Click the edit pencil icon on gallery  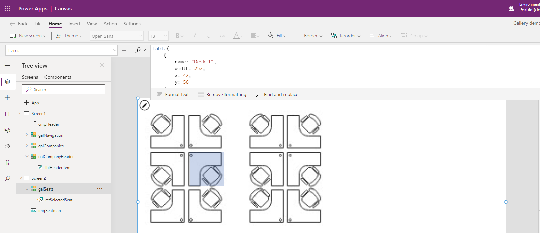tap(144, 105)
